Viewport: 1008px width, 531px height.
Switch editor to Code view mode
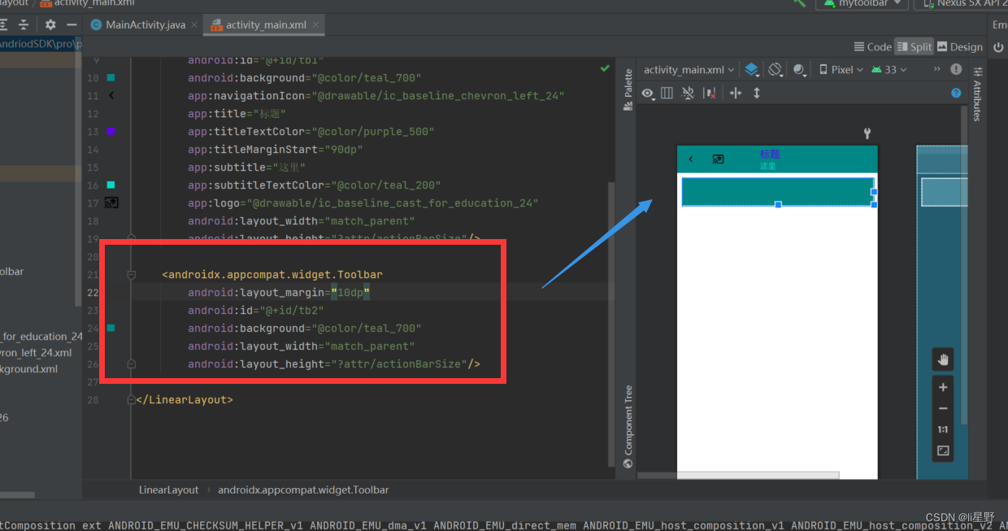pyautogui.click(x=873, y=47)
